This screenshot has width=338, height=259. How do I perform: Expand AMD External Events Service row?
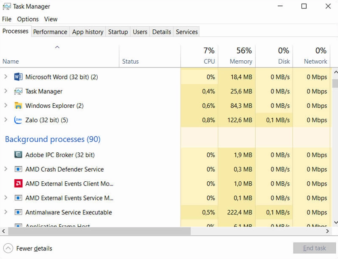[6, 198]
